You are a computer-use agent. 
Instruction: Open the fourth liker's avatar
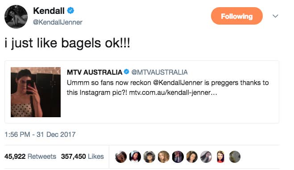click(163, 157)
